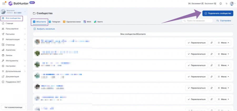237x111 pixels.
Task: Click the Рассылки paper plane icon
Action: (3, 34)
